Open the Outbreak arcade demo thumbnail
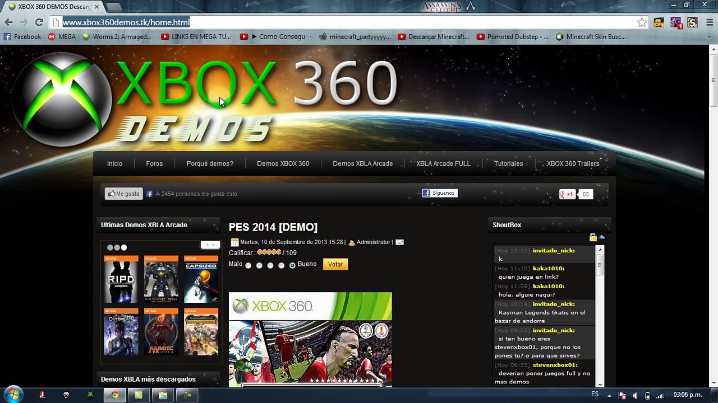Screen dimensions: 718x403 [121, 332]
